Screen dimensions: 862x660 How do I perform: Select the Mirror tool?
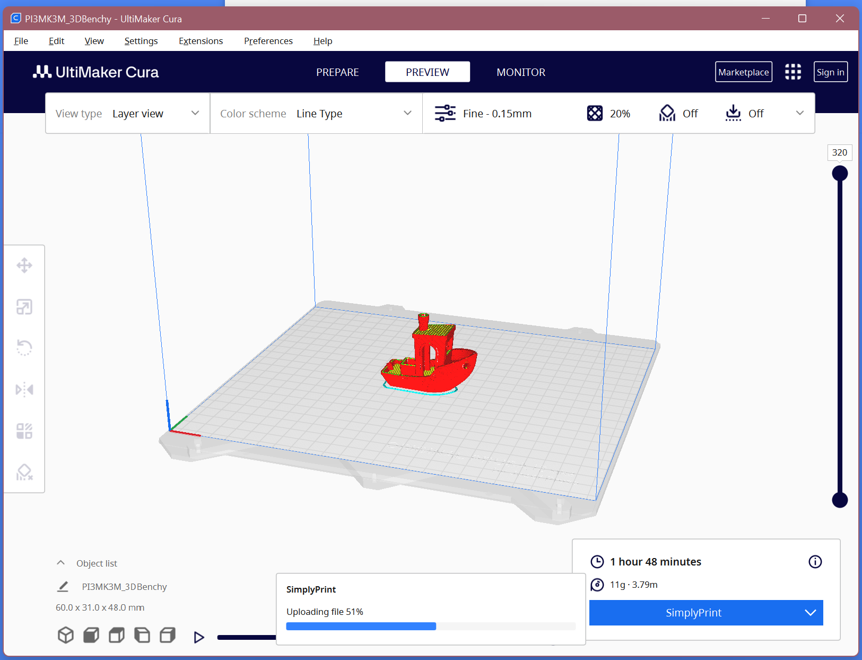coord(24,389)
